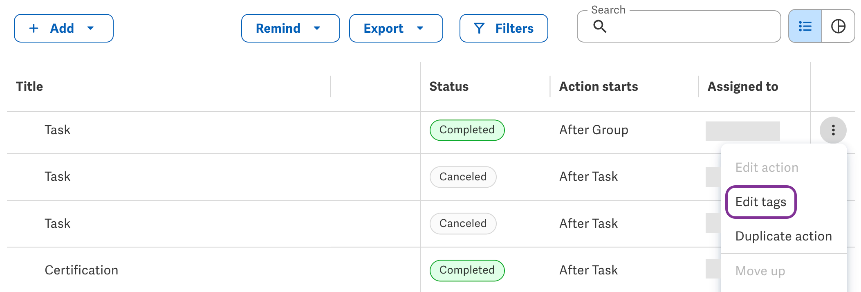Screen dimensions: 861x292
Task: Open the Certification row
Action: pos(81,270)
